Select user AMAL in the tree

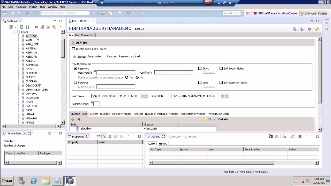(29, 40)
